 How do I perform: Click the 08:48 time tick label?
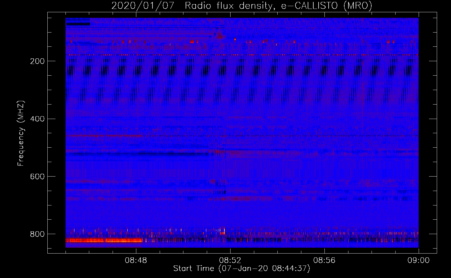click(x=136, y=260)
